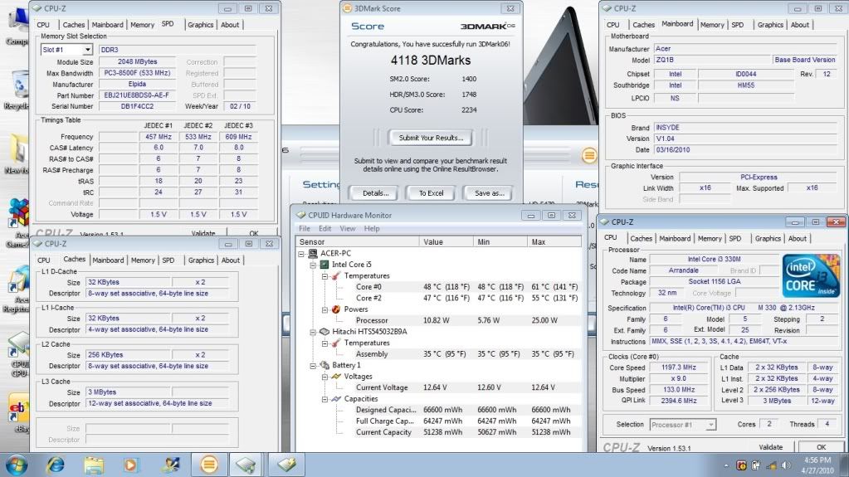Image resolution: width=849 pixels, height=477 pixels.
Task: Click the Value column header
Action: (x=446, y=241)
